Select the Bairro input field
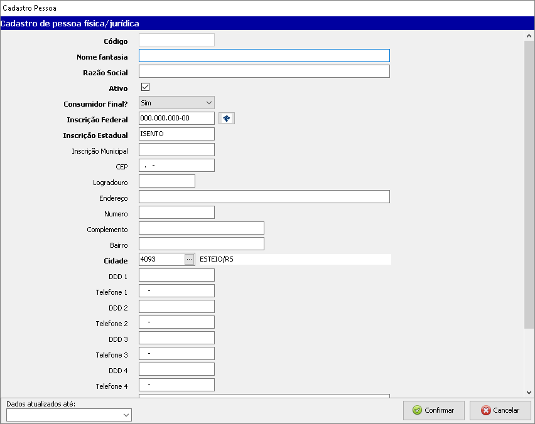 coord(201,244)
